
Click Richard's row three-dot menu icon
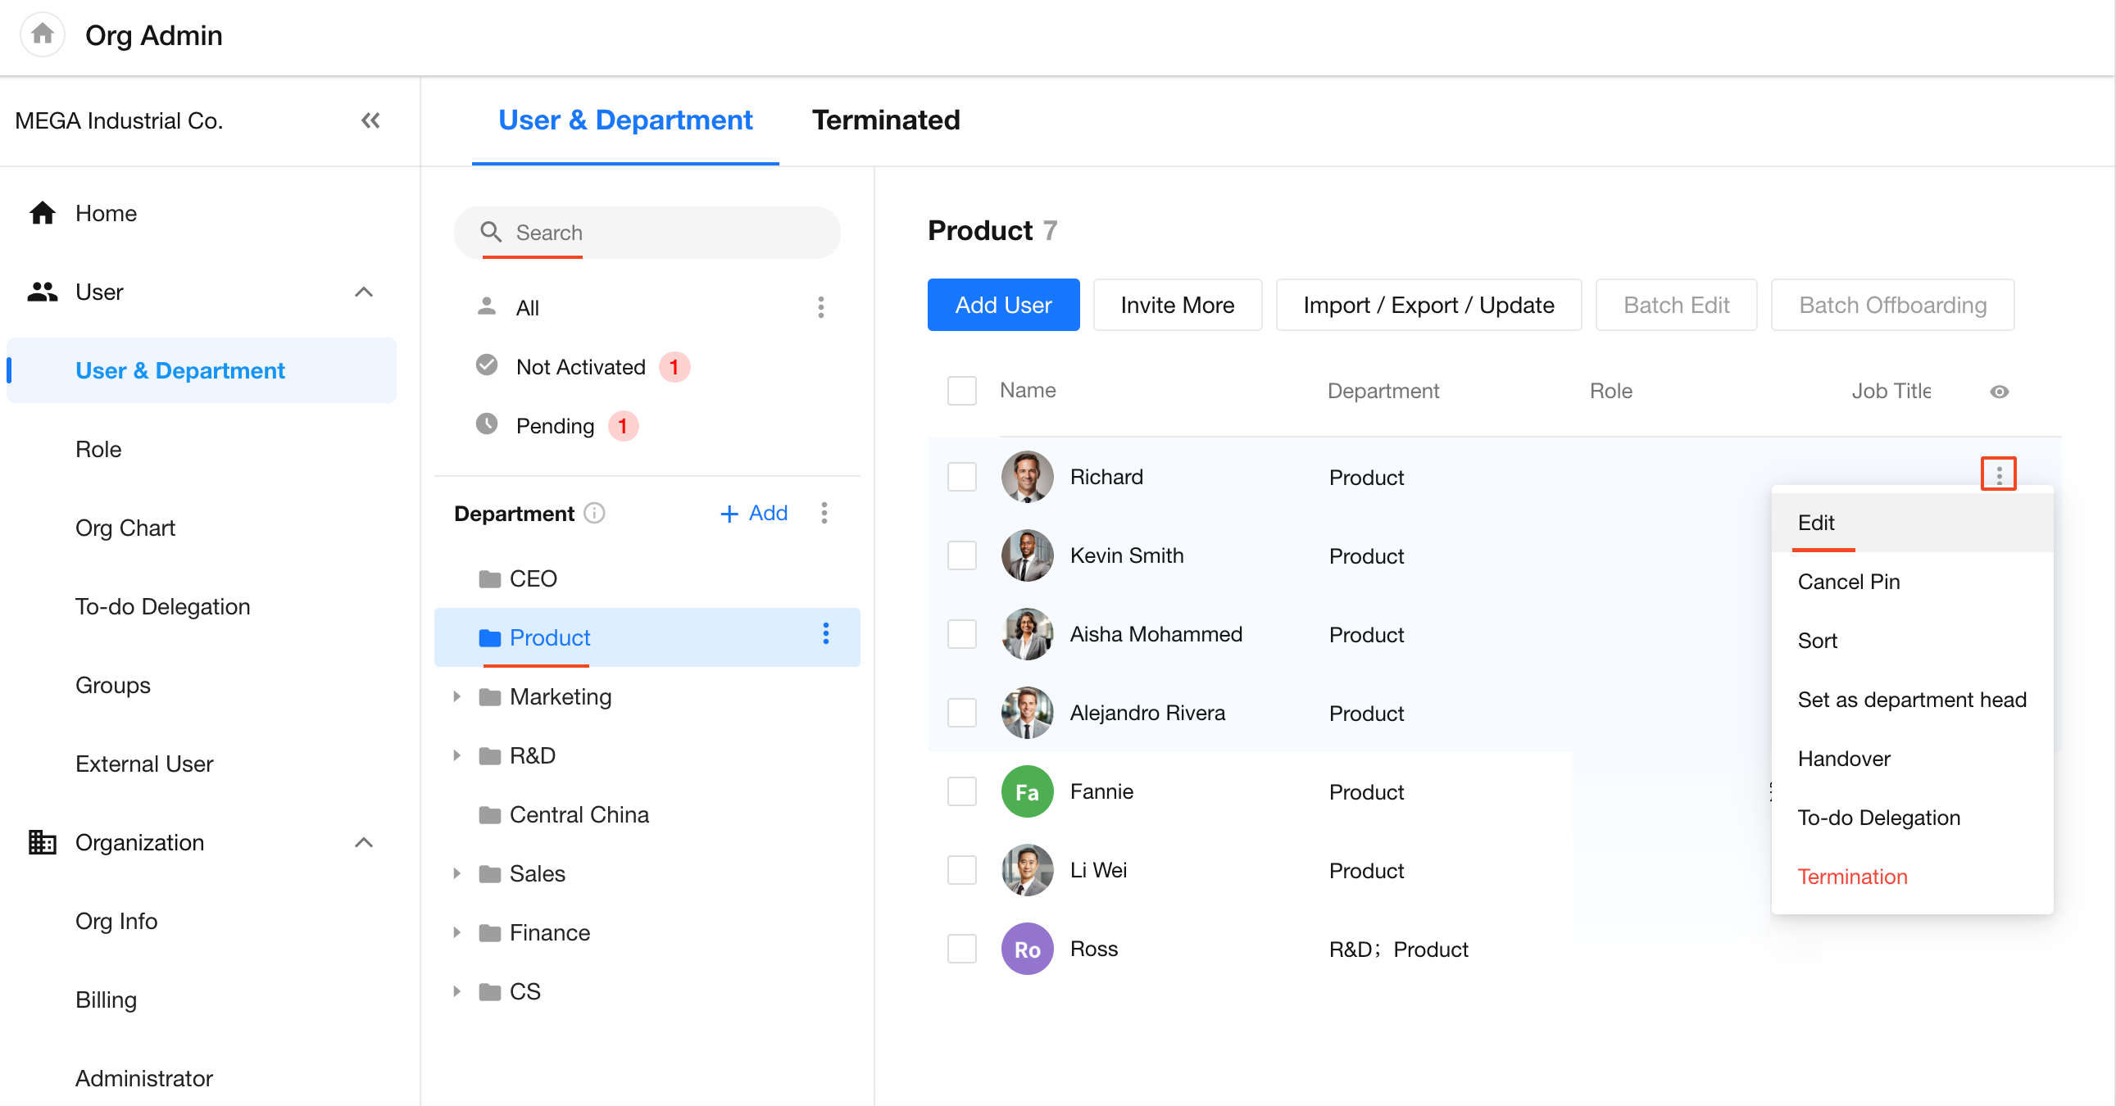1998,474
